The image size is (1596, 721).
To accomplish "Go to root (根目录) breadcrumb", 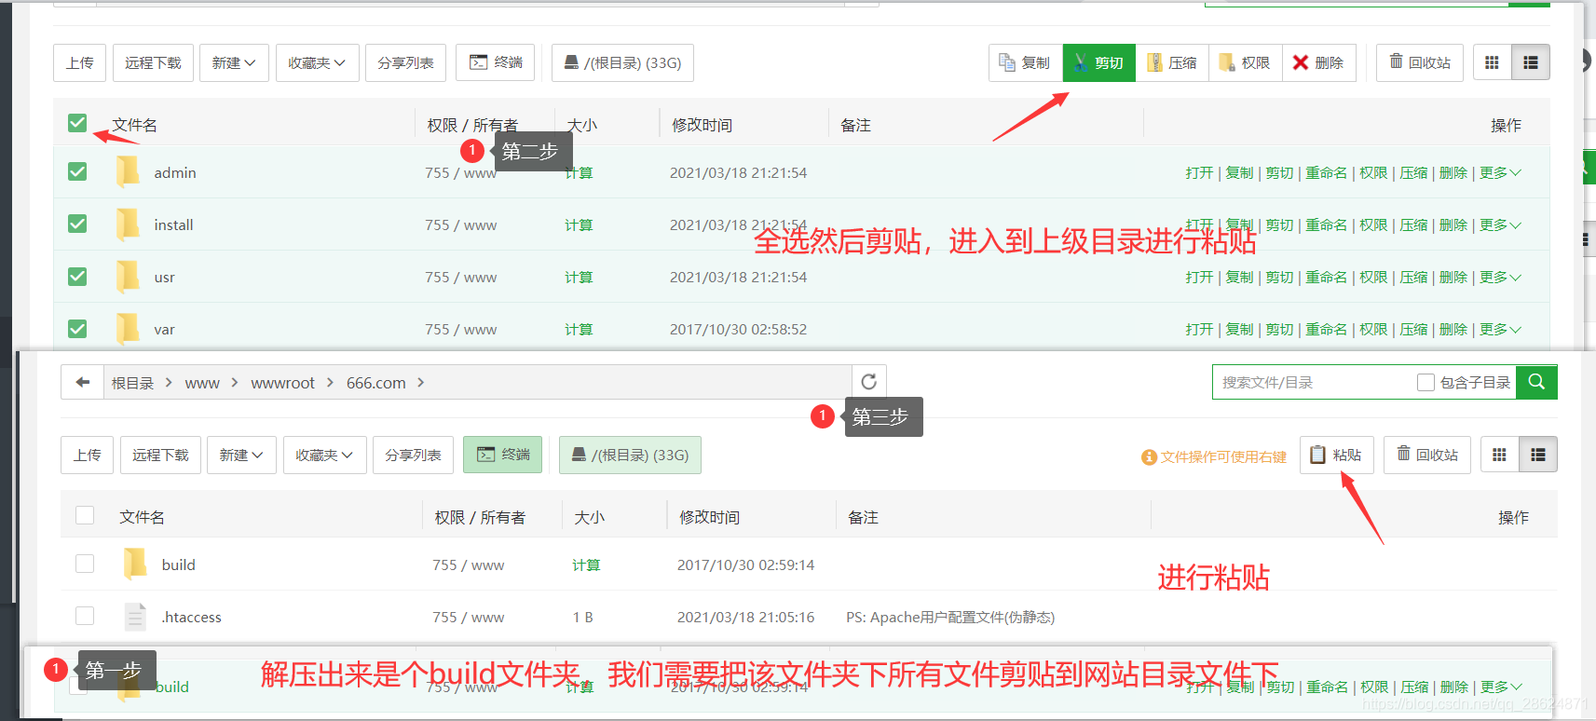I will (x=132, y=383).
